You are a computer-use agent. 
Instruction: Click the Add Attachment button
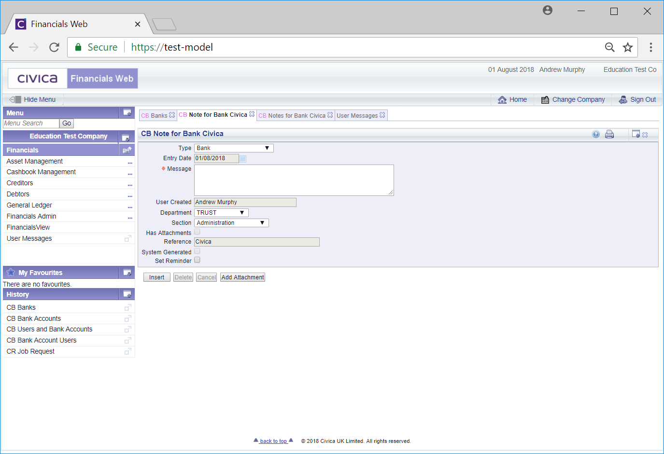(x=242, y=277)
